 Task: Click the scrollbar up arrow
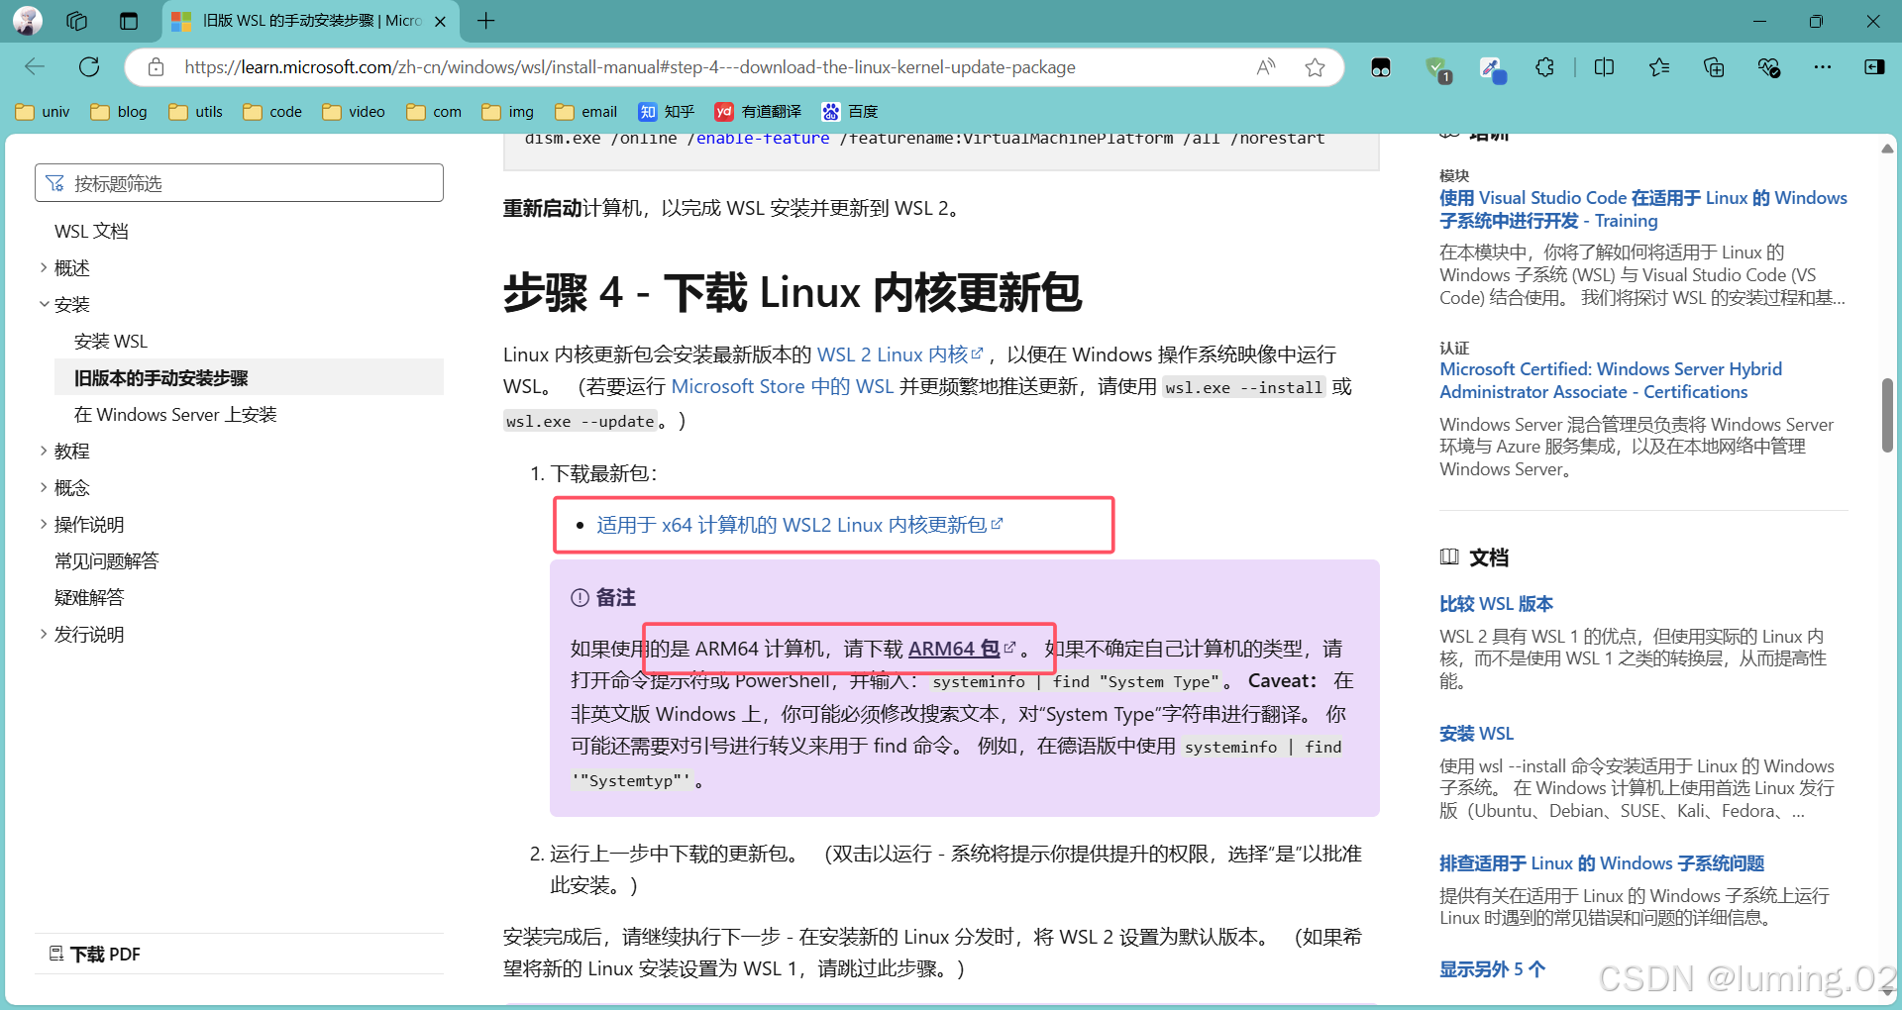(1887, 149)
